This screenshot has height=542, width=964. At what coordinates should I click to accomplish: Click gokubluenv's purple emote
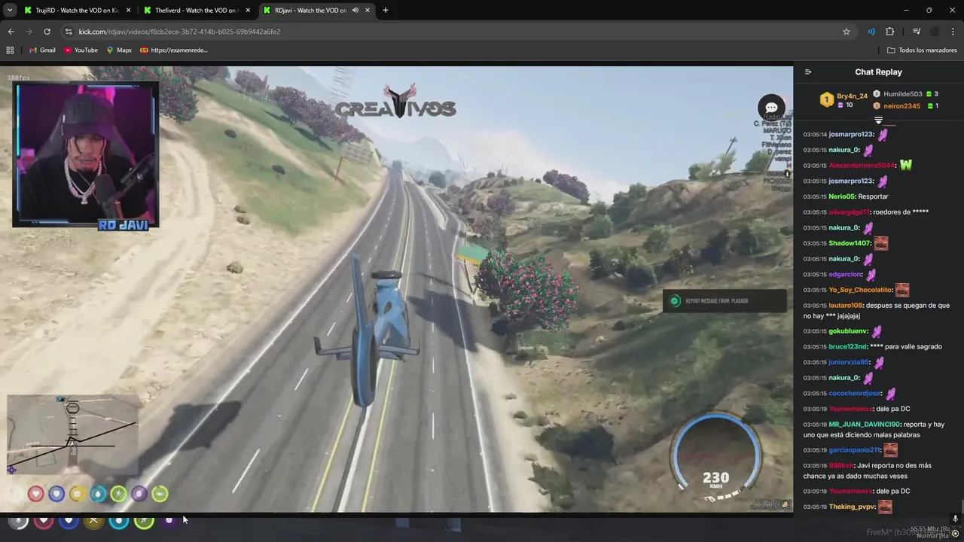click(x=877, y=331)
